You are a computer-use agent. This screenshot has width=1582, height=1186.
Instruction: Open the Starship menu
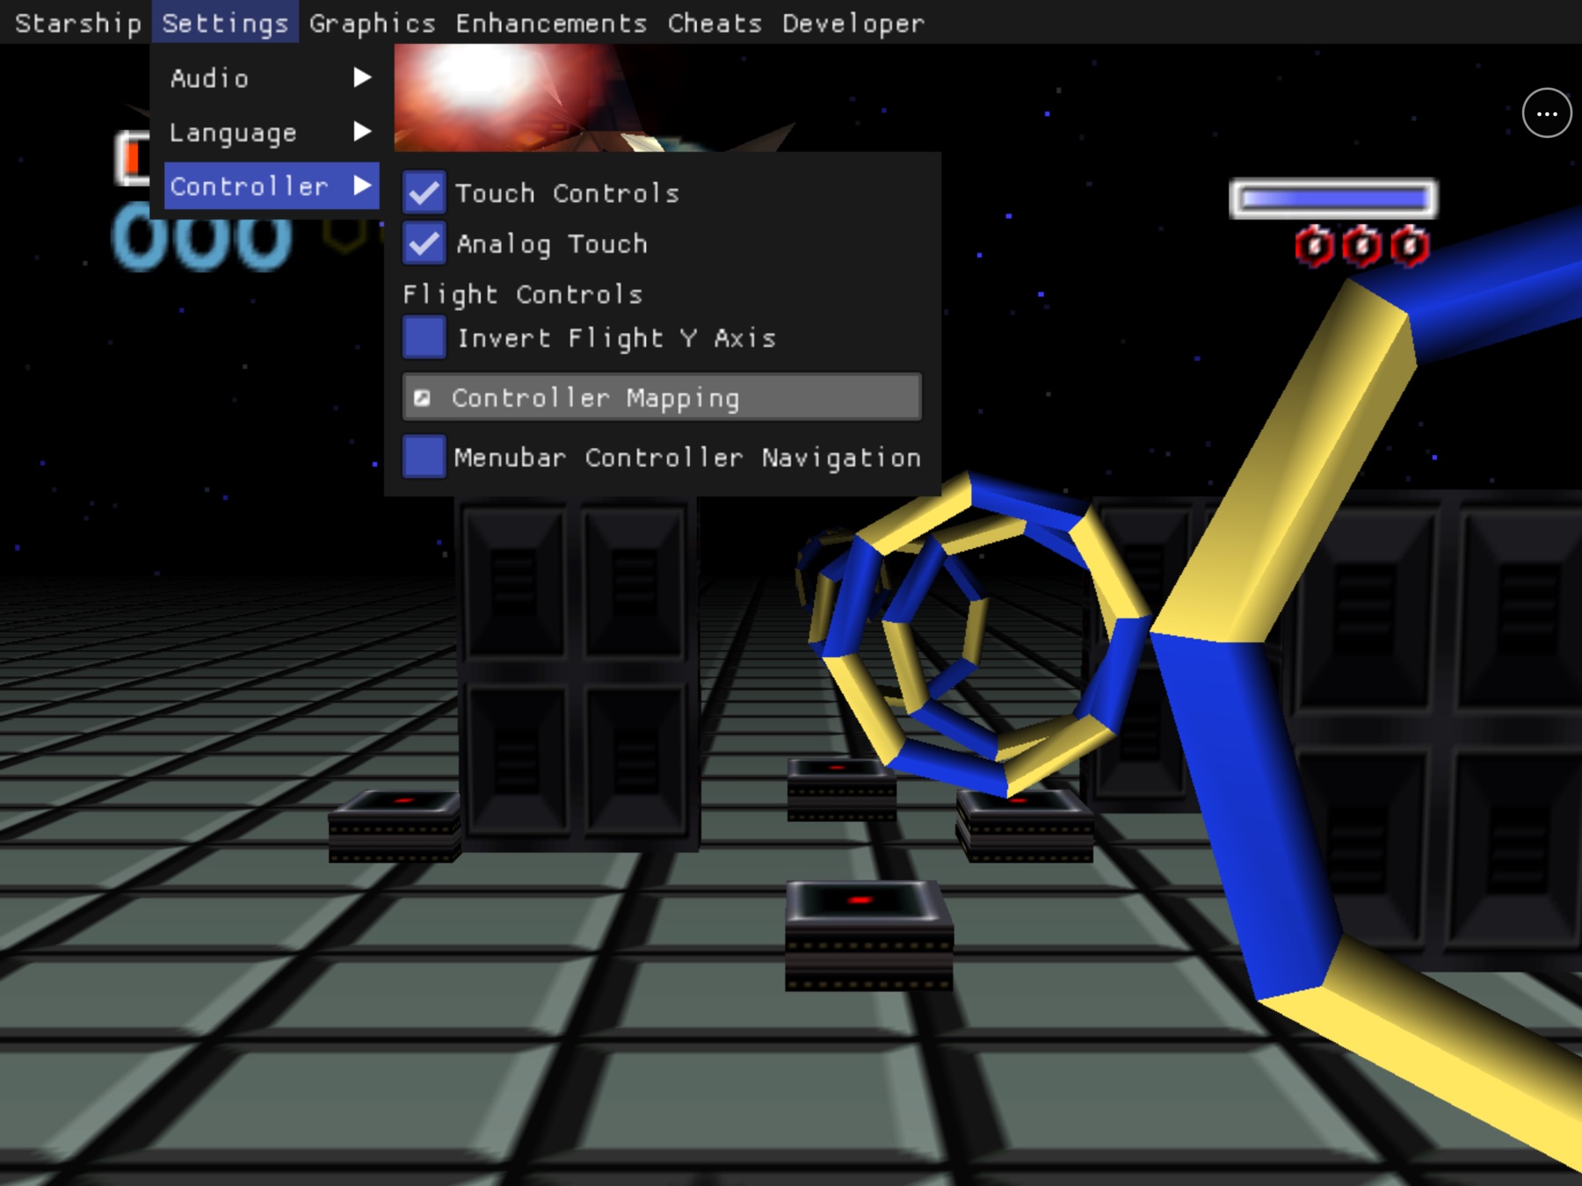coord(77,23)
